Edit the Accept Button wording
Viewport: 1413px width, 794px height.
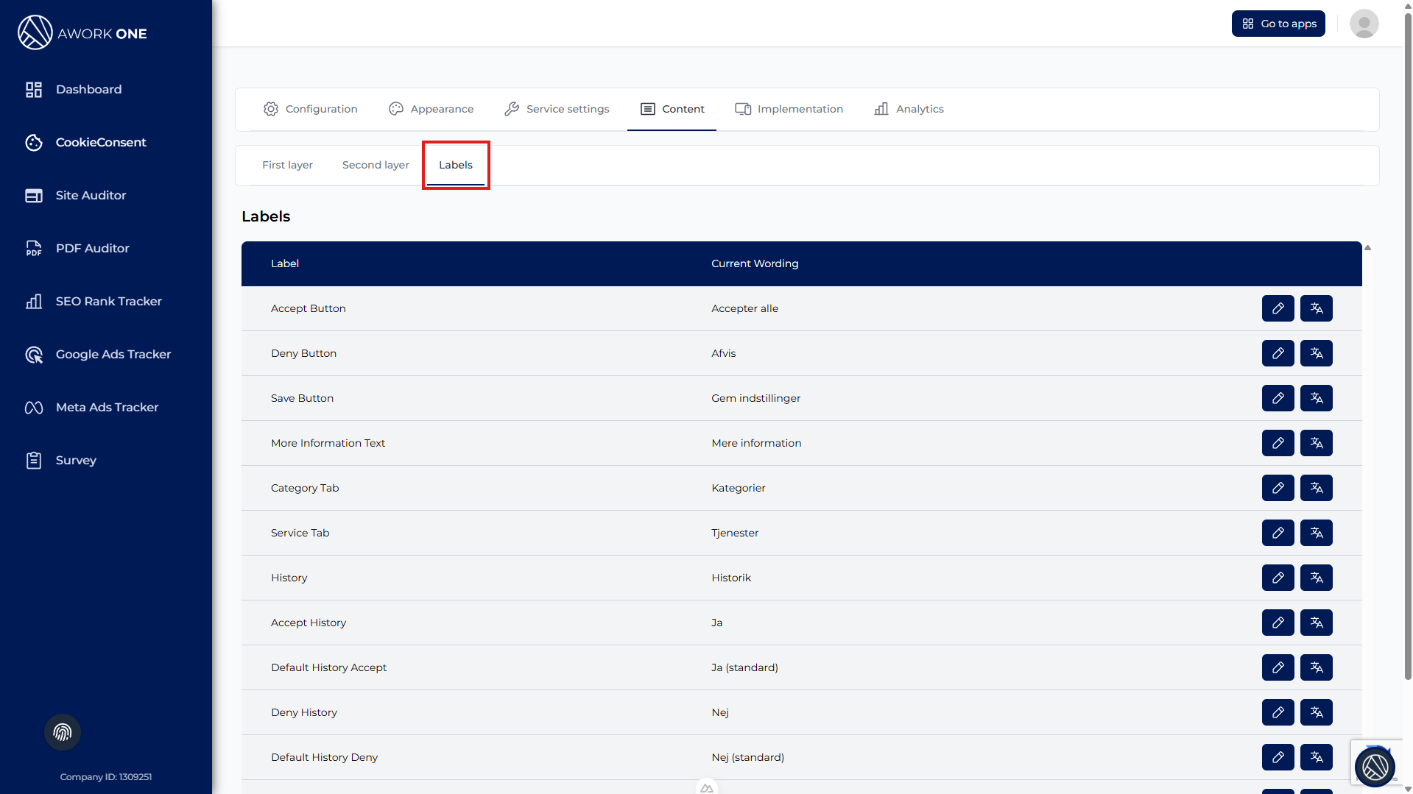1278,308
